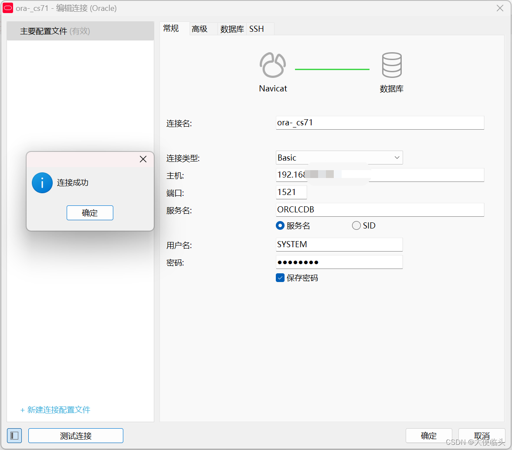
Task: Click the 密码 password field
Action: [339, 262]
